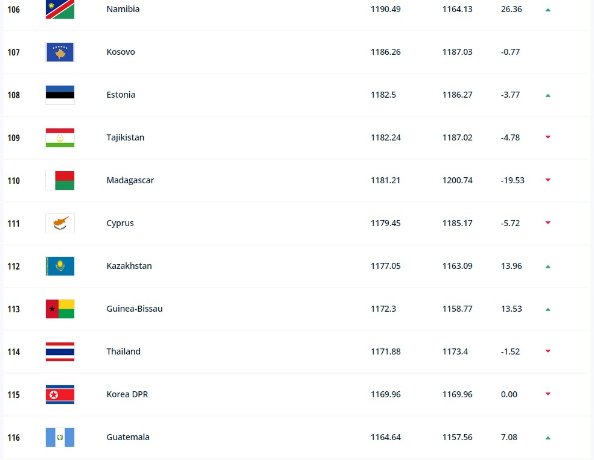This screenshot has height=460, width=594.
Task: Select the Madagascar country name
Action: pyautogui.click(x=130, y=180)
